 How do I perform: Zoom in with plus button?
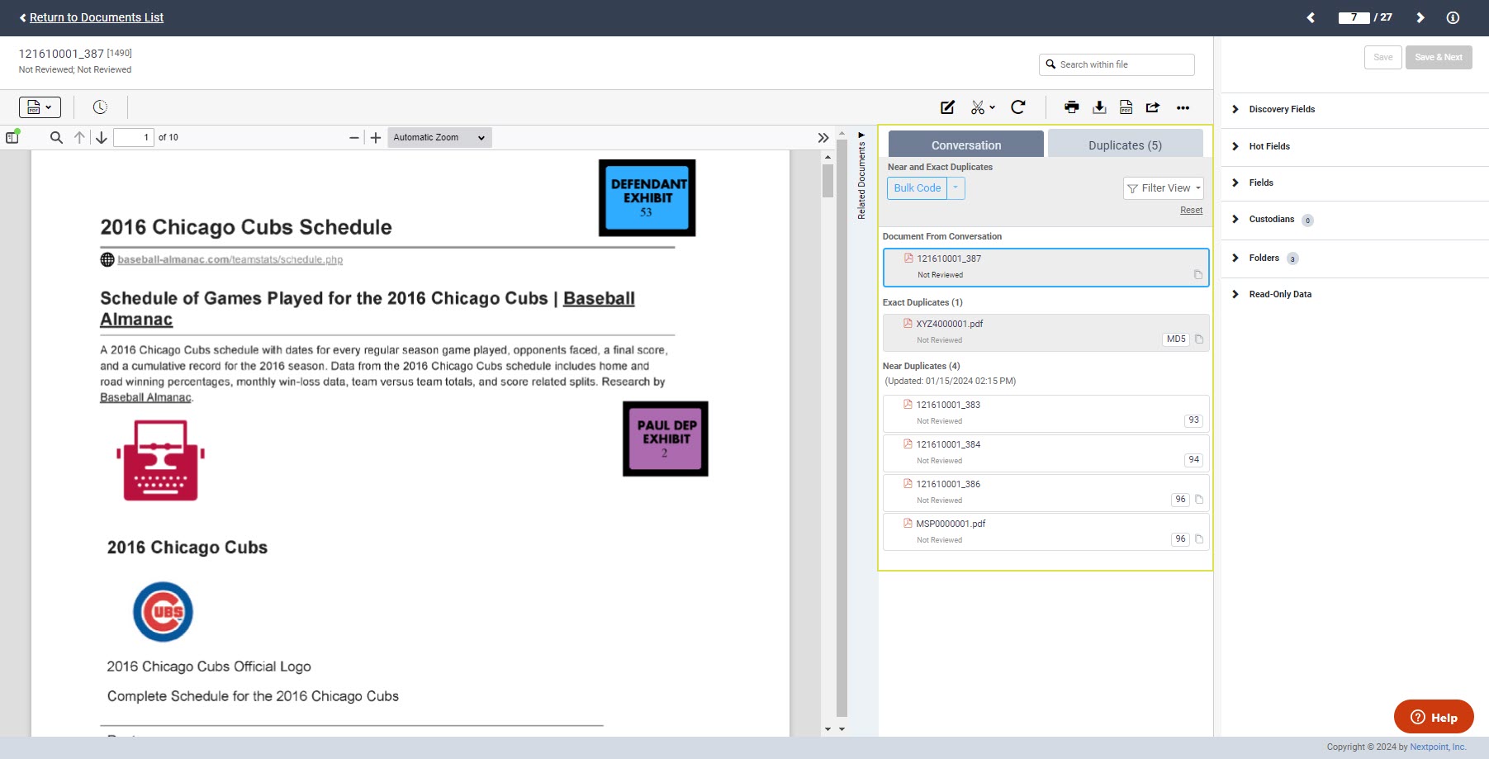(376, 137)
